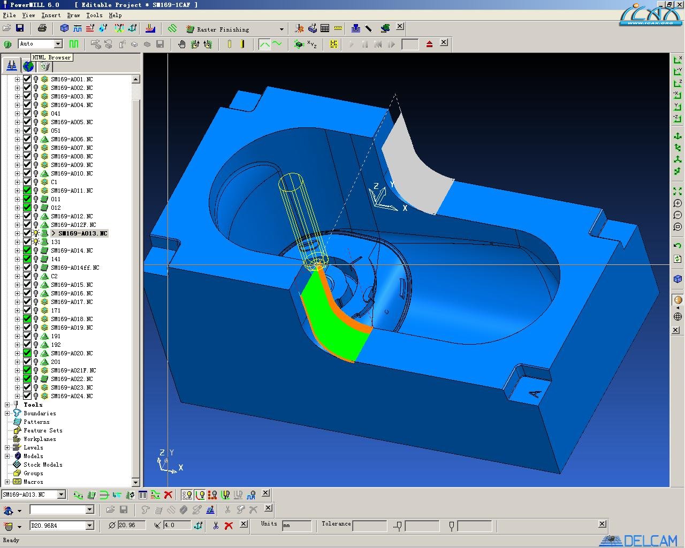This screenshot has height=548, width=685.
Task: Select the wireframe globe view icon
Action: tap(678, 316)
